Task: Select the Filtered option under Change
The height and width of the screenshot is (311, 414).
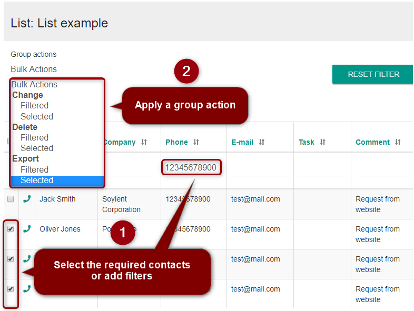Action: (x=34, y=105)
